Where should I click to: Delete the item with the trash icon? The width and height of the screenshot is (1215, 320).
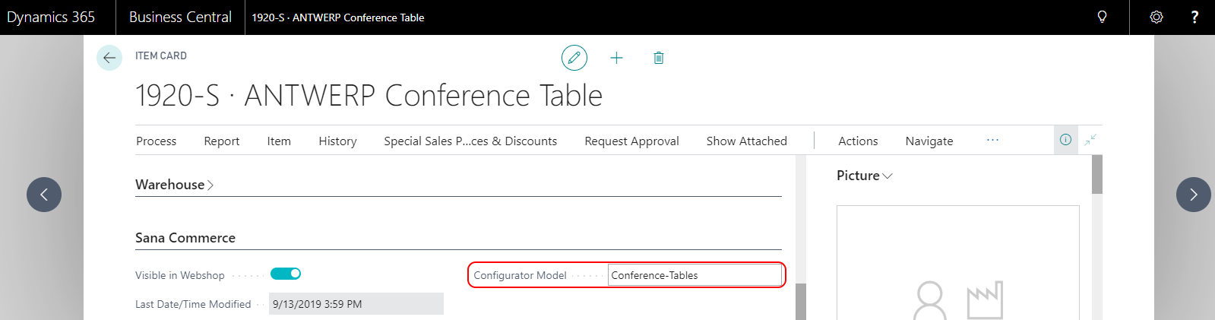(x=659, y=58)
